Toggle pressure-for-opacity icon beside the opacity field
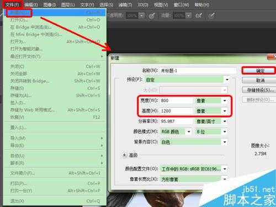Viewport: 276px width, 207px height. tap(152, 16)
